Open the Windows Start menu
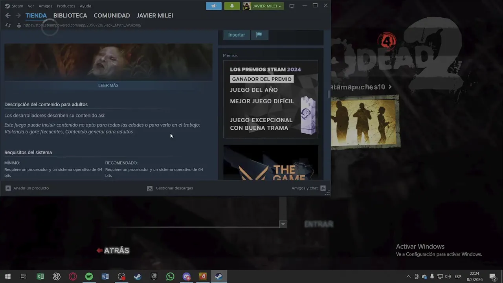Image resolution: width=503 pixels, height=283 pixels. click(8, 277)
